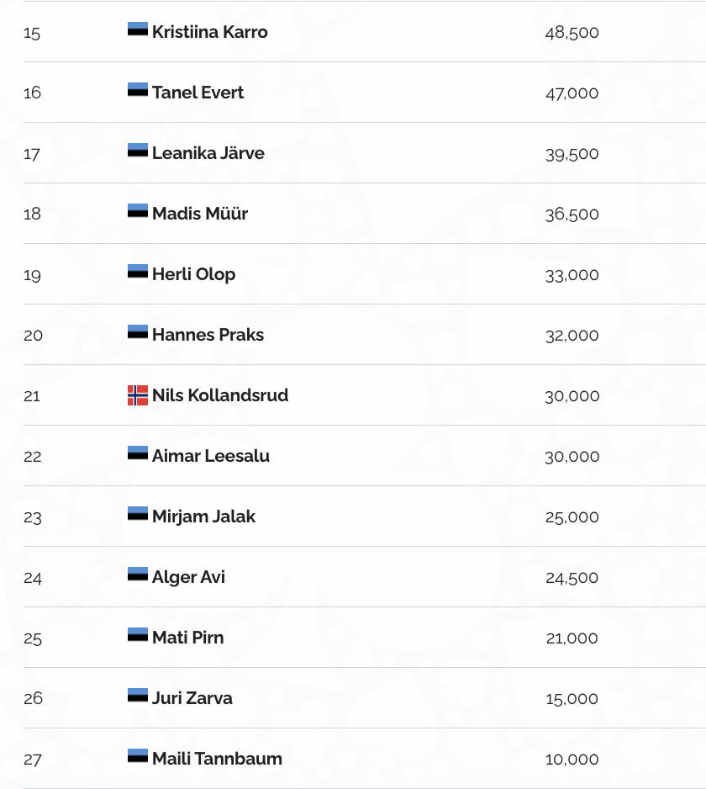
Task: Select the player name Aimar Leesalu
Action: [x=210, y=456]
